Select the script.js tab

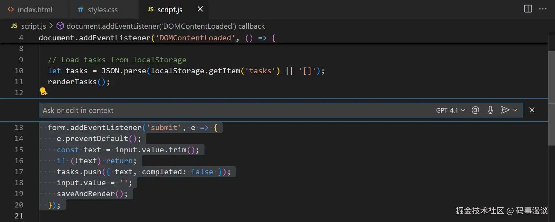coord(170,10)
